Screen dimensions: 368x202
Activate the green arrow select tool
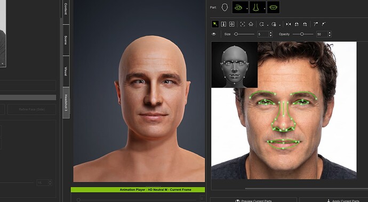(215, 24)
